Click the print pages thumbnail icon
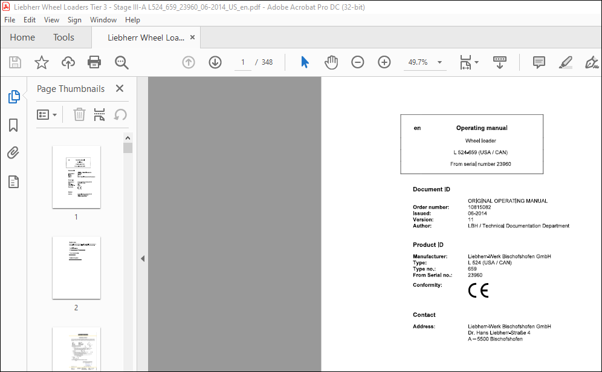This screenshot has width=602, height=372. pyautogui.click(x=100, y=114)
